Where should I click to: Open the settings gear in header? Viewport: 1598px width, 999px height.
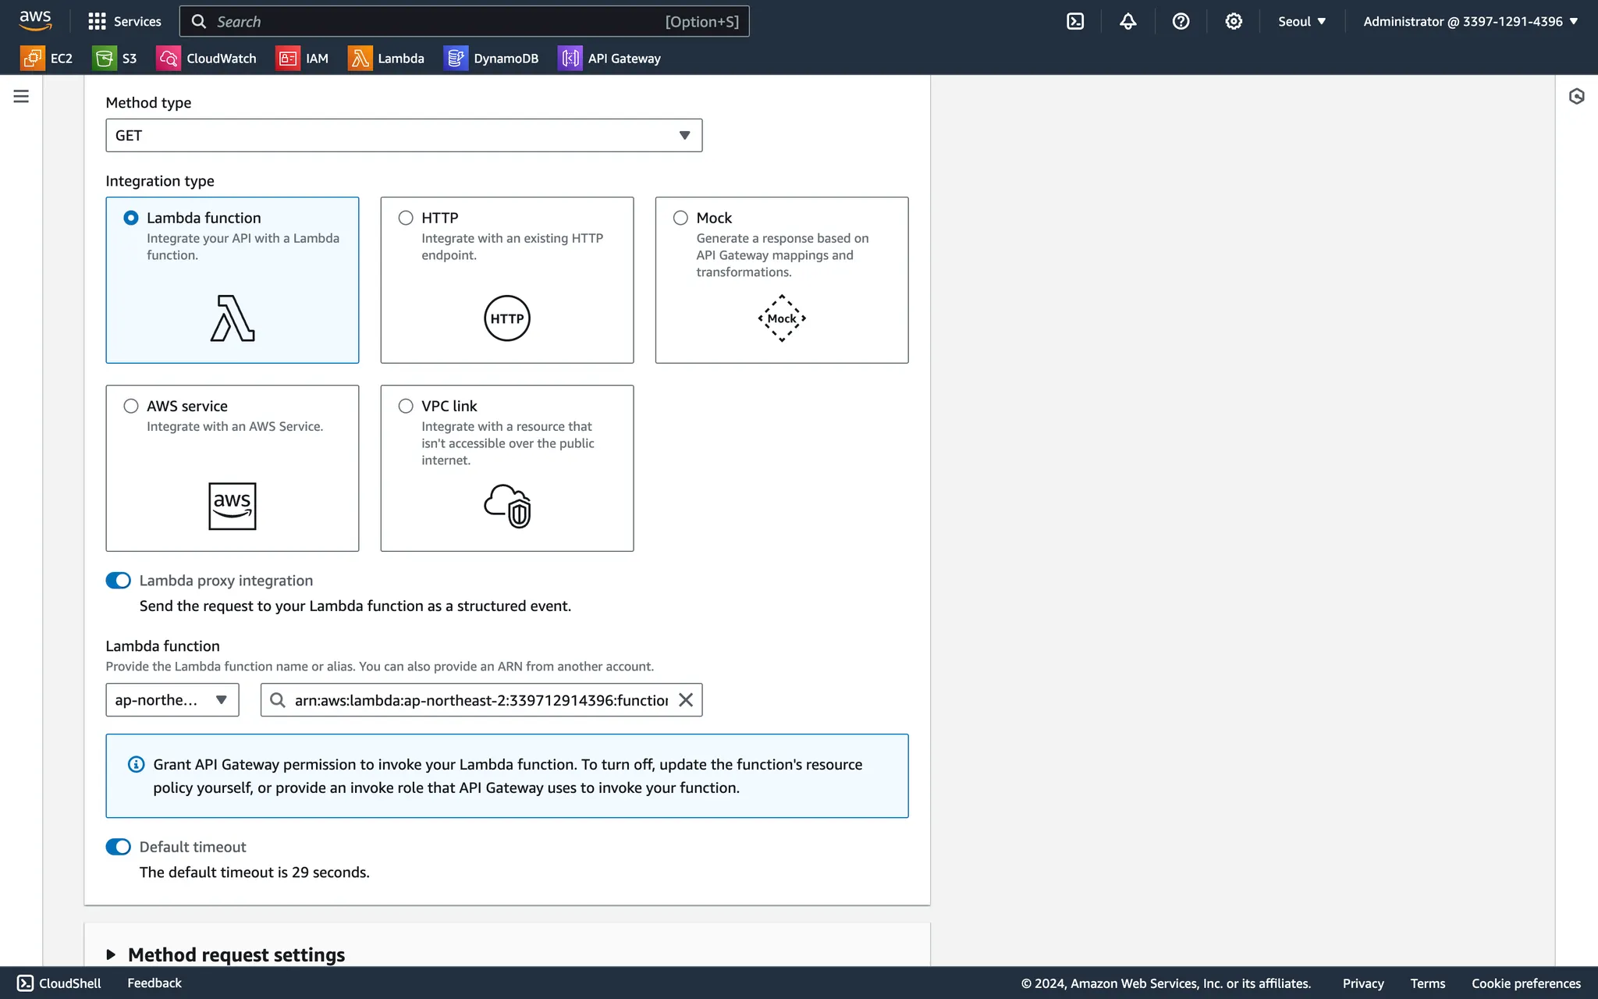click(x=1233, y=22)
